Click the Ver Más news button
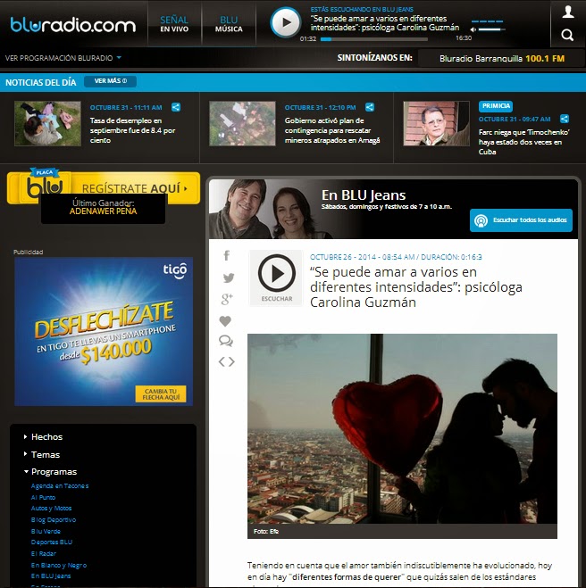 click(x=111, y=81)
